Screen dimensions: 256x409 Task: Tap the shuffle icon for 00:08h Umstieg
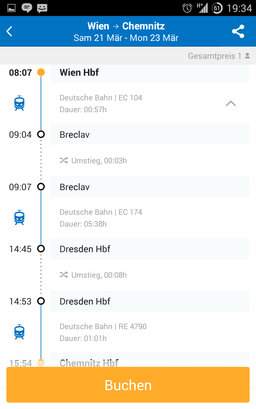64,275
